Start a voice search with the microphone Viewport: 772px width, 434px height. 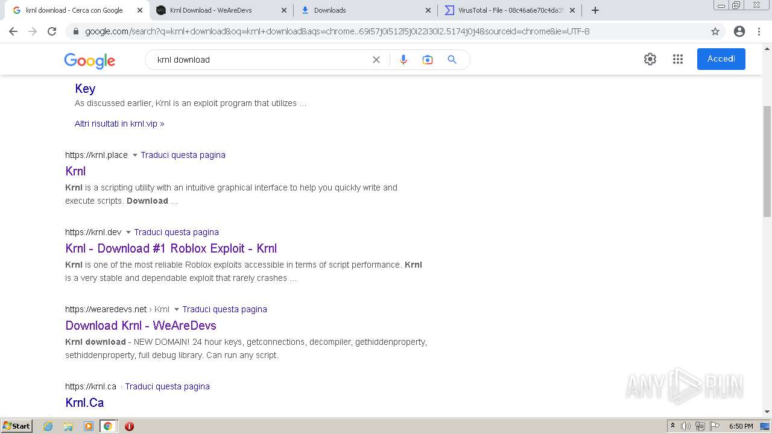point(403,60)
